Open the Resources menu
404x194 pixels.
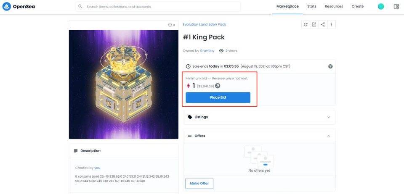[334, 6]
